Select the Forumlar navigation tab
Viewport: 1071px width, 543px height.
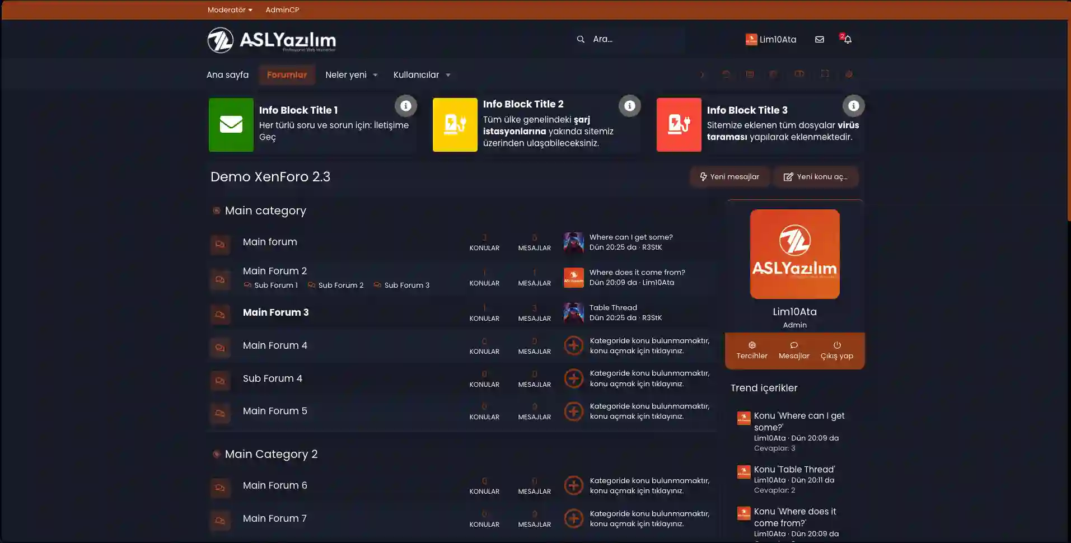(287, 75)
